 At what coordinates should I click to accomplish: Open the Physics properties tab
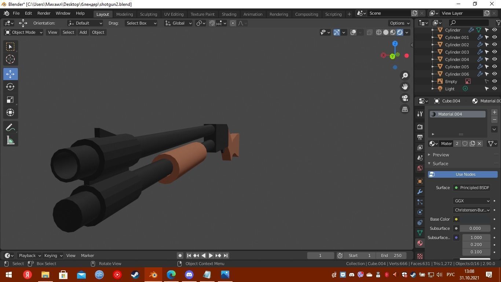click(x=420, y=212)
